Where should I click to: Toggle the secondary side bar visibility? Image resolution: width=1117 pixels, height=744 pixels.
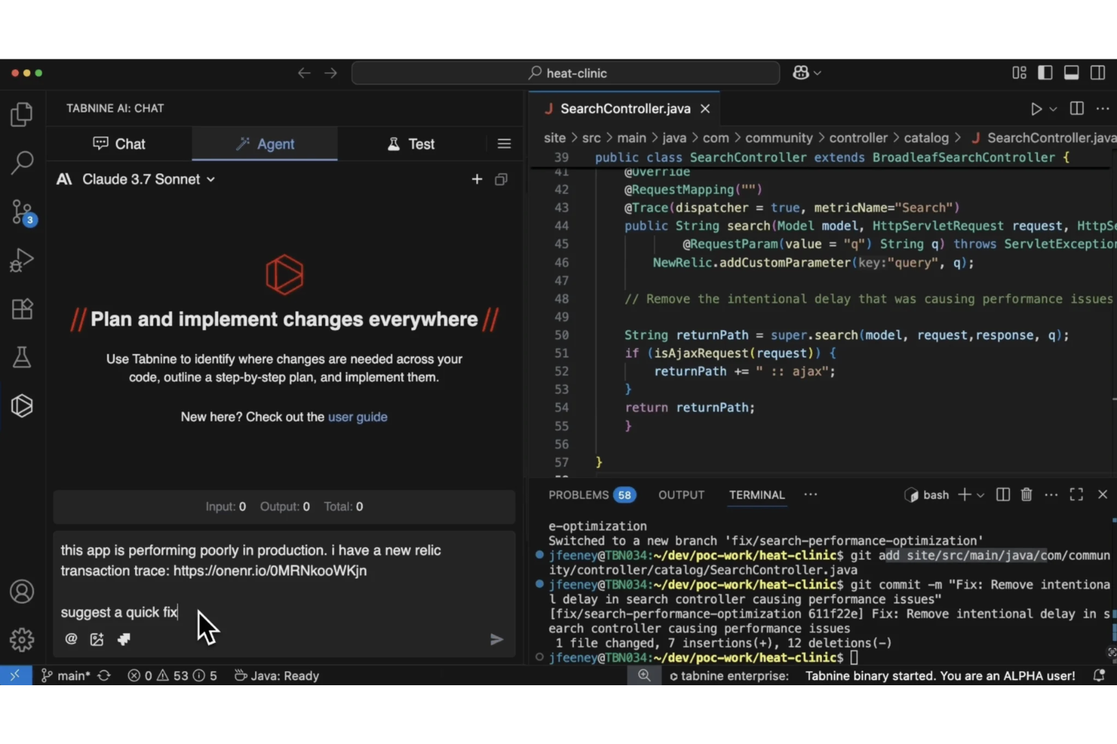pyautogui.click(x=1098, y=72)
